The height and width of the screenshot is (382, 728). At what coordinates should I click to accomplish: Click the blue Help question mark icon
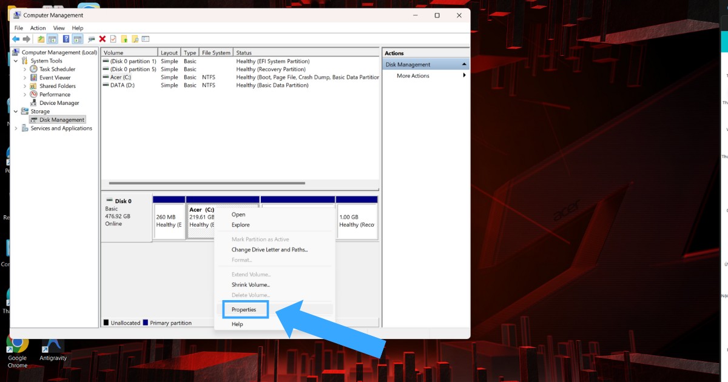(x=66, y=39)
